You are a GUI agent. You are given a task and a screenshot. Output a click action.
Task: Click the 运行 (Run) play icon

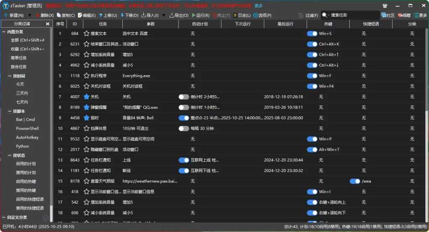194,15
